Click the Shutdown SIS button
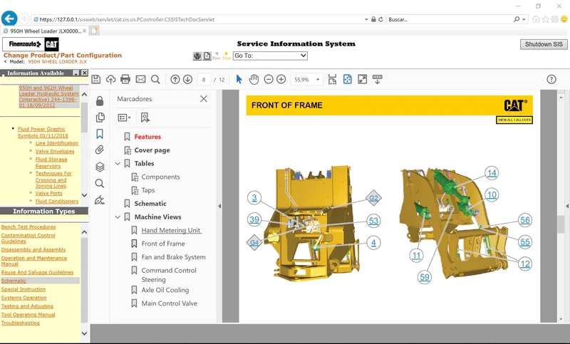570x344 pixels. [544, 44]
